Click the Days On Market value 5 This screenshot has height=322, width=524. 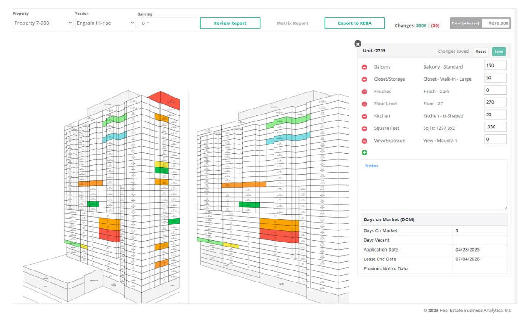pyautogui.click(x=457, y=231)
